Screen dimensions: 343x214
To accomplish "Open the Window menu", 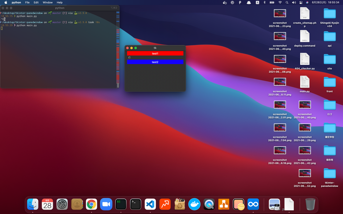I will pyautogui.click(x=47, y=2).
